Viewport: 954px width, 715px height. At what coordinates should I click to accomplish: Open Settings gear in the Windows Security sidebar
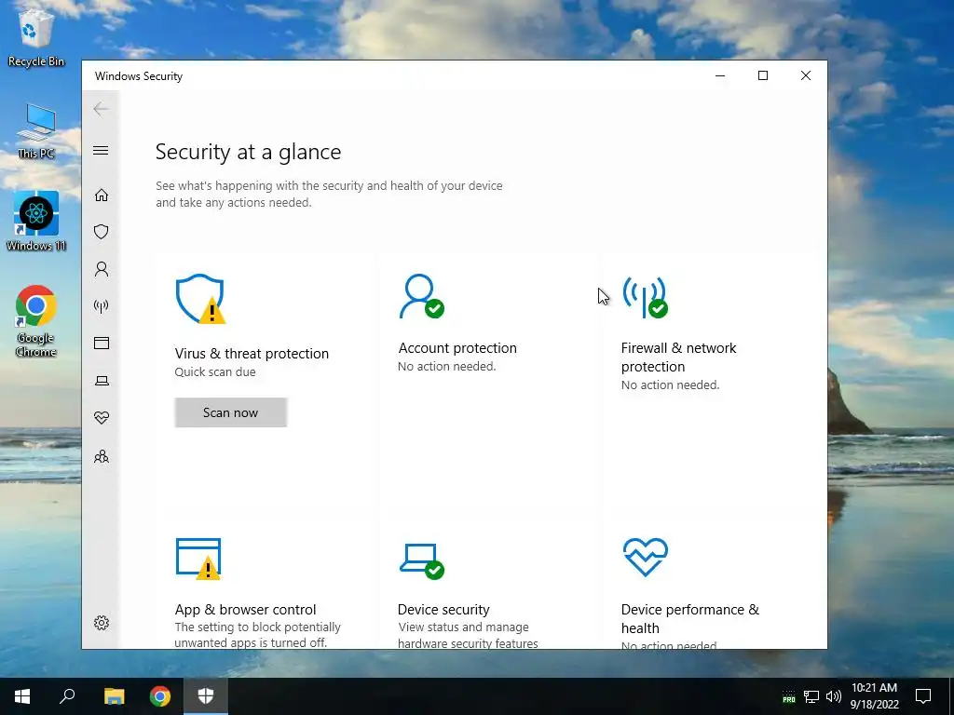[x=102, y=623]
